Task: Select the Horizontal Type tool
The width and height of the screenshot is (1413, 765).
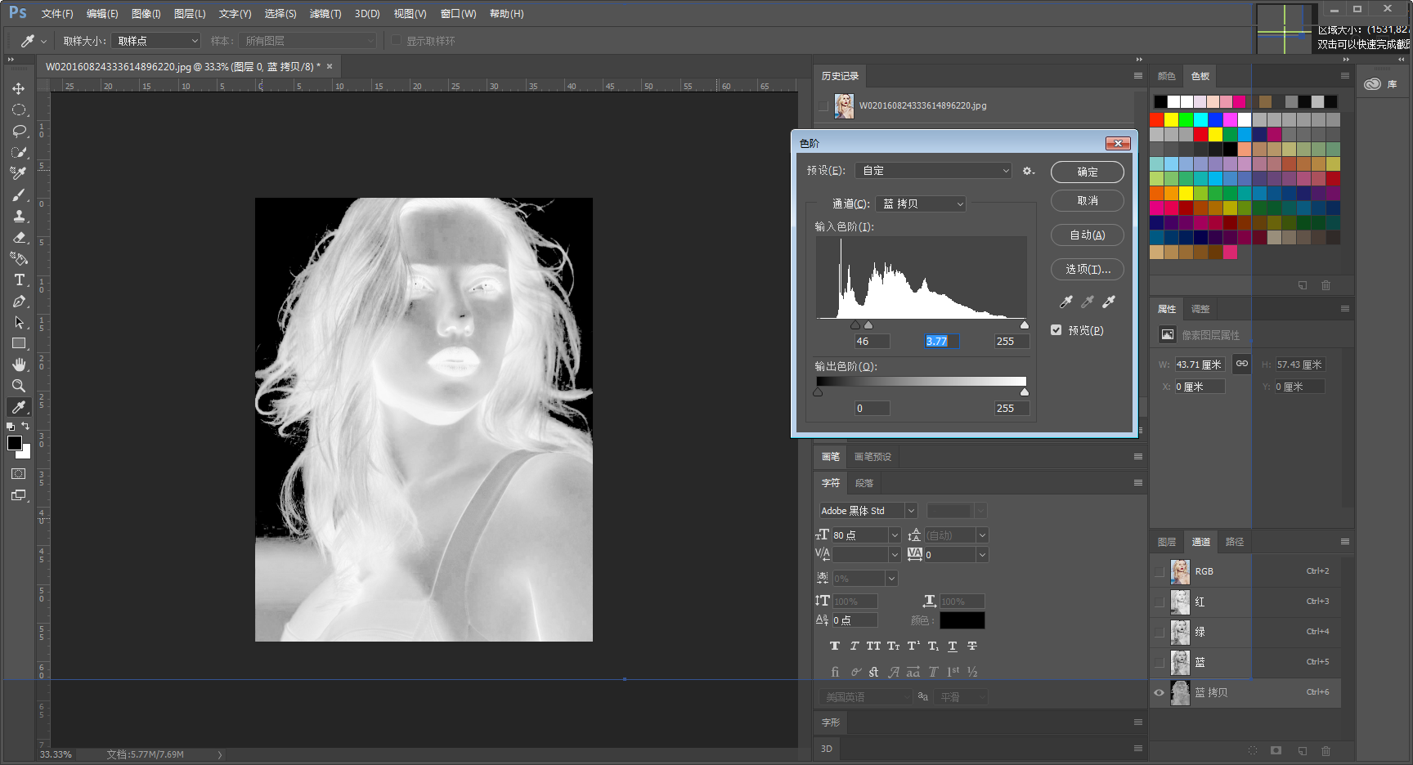Action: [x=19, y=280]
